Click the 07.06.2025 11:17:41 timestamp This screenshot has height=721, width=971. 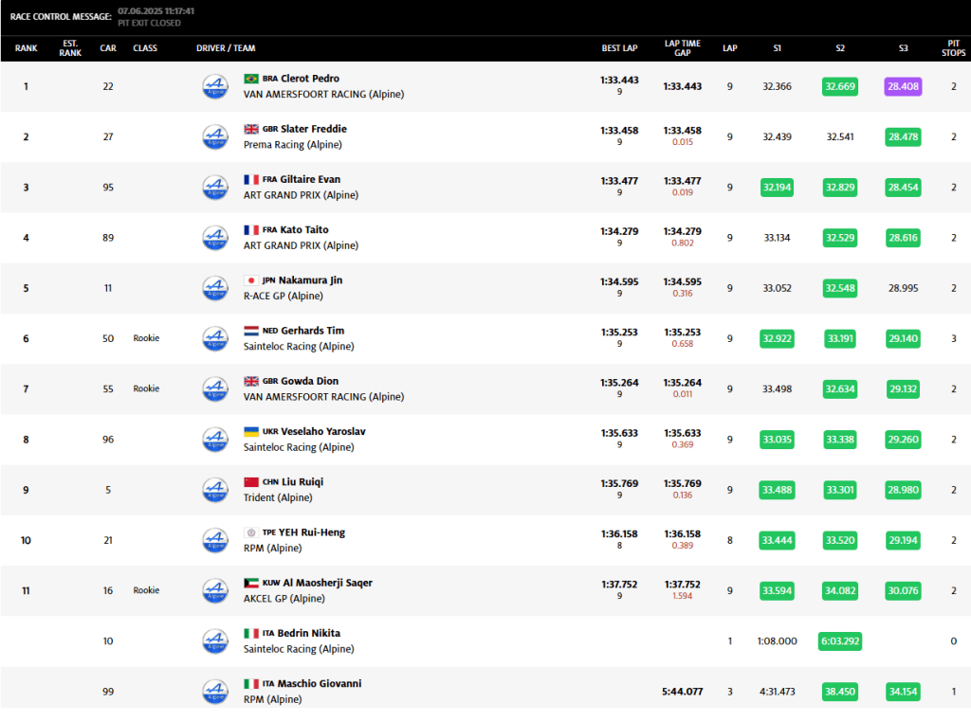click(156, 11)
